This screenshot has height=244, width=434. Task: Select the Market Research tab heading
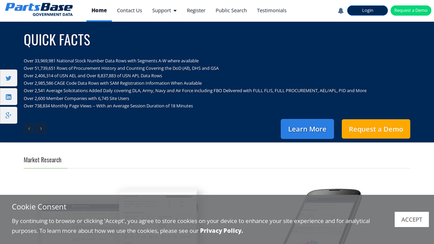[x=43, y=160]
